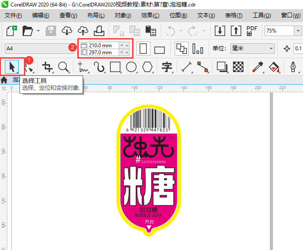Screen dimensions: 303x250
Task: Click the Redo arrow icon
Action: (193, 31)
